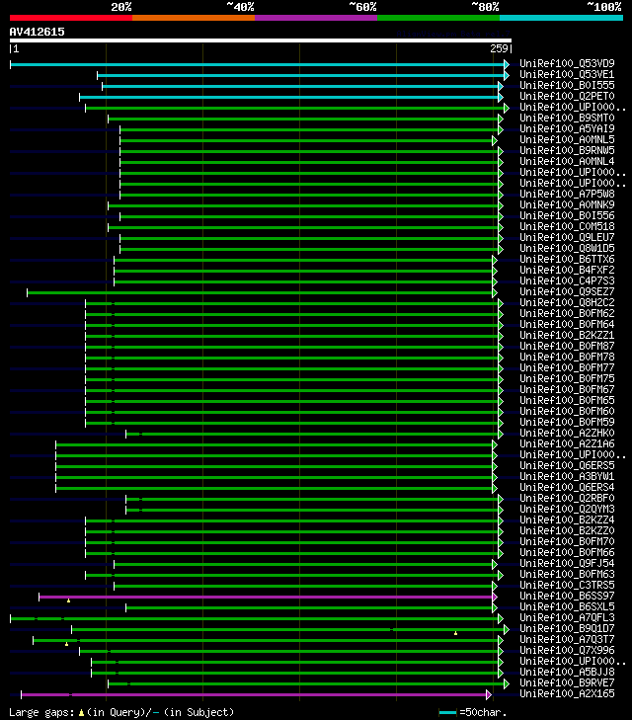632x720 pixels.
Task: Click the green ~80% legend segment
Action: coord(438,18)
